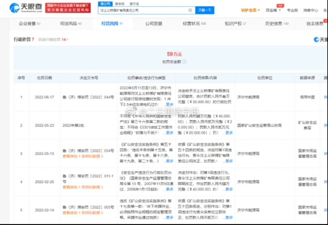
Task: Select the 查关系 search tab
Action: pyautogui.click(x=134, y=4)
